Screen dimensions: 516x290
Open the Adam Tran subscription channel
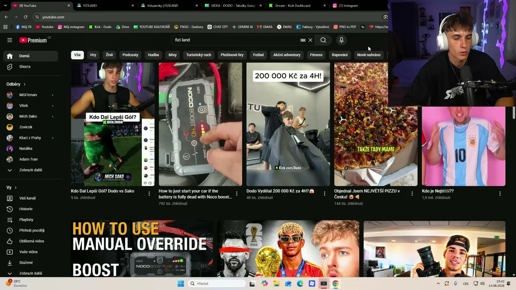click(31, 159)
